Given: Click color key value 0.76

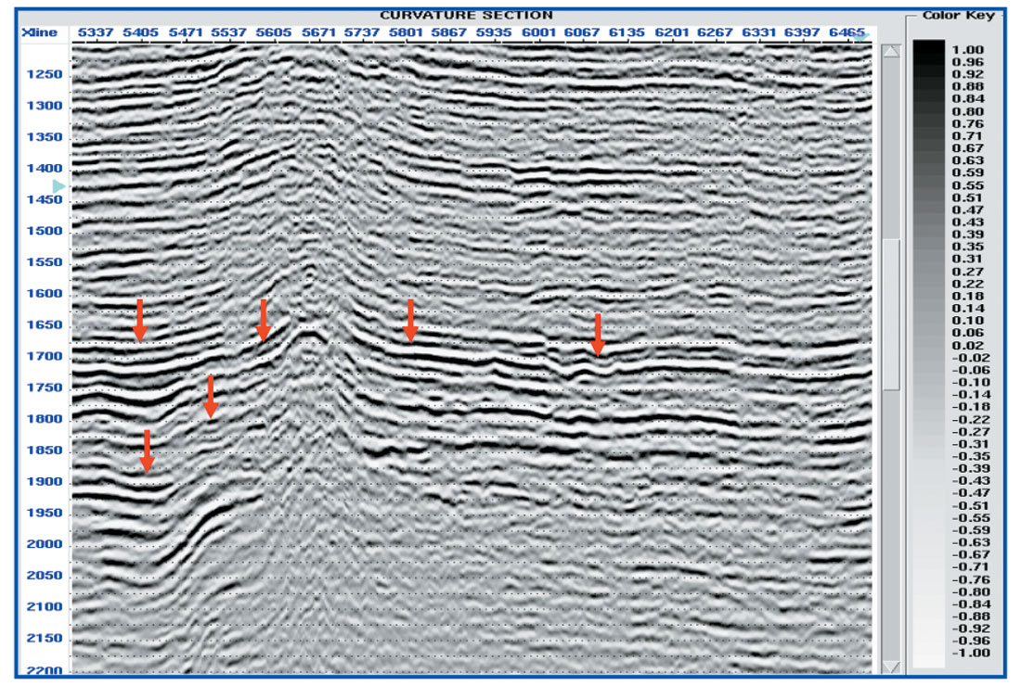Looking at the screenshot, I should [x=967, y=123].
